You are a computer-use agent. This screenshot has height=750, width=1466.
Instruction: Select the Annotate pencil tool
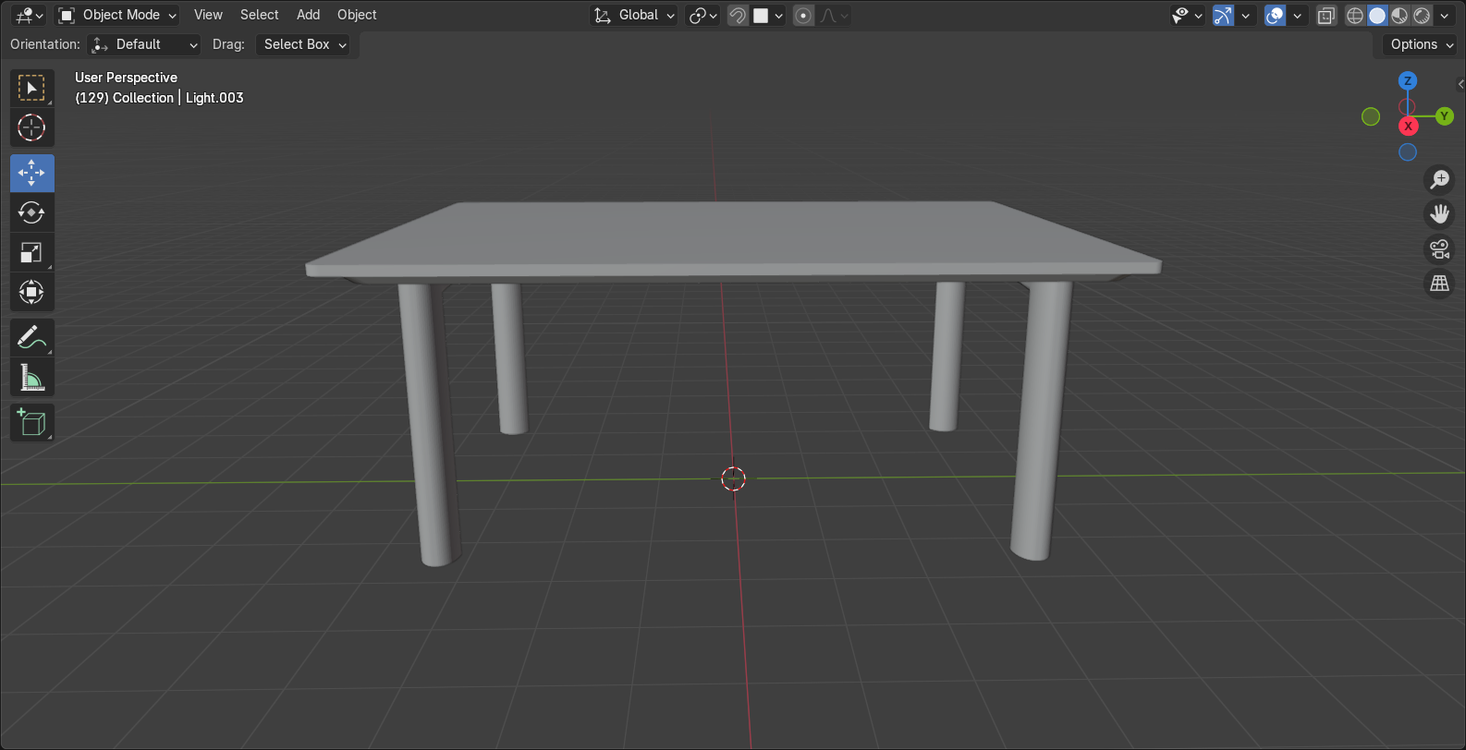tap(31, 338)
